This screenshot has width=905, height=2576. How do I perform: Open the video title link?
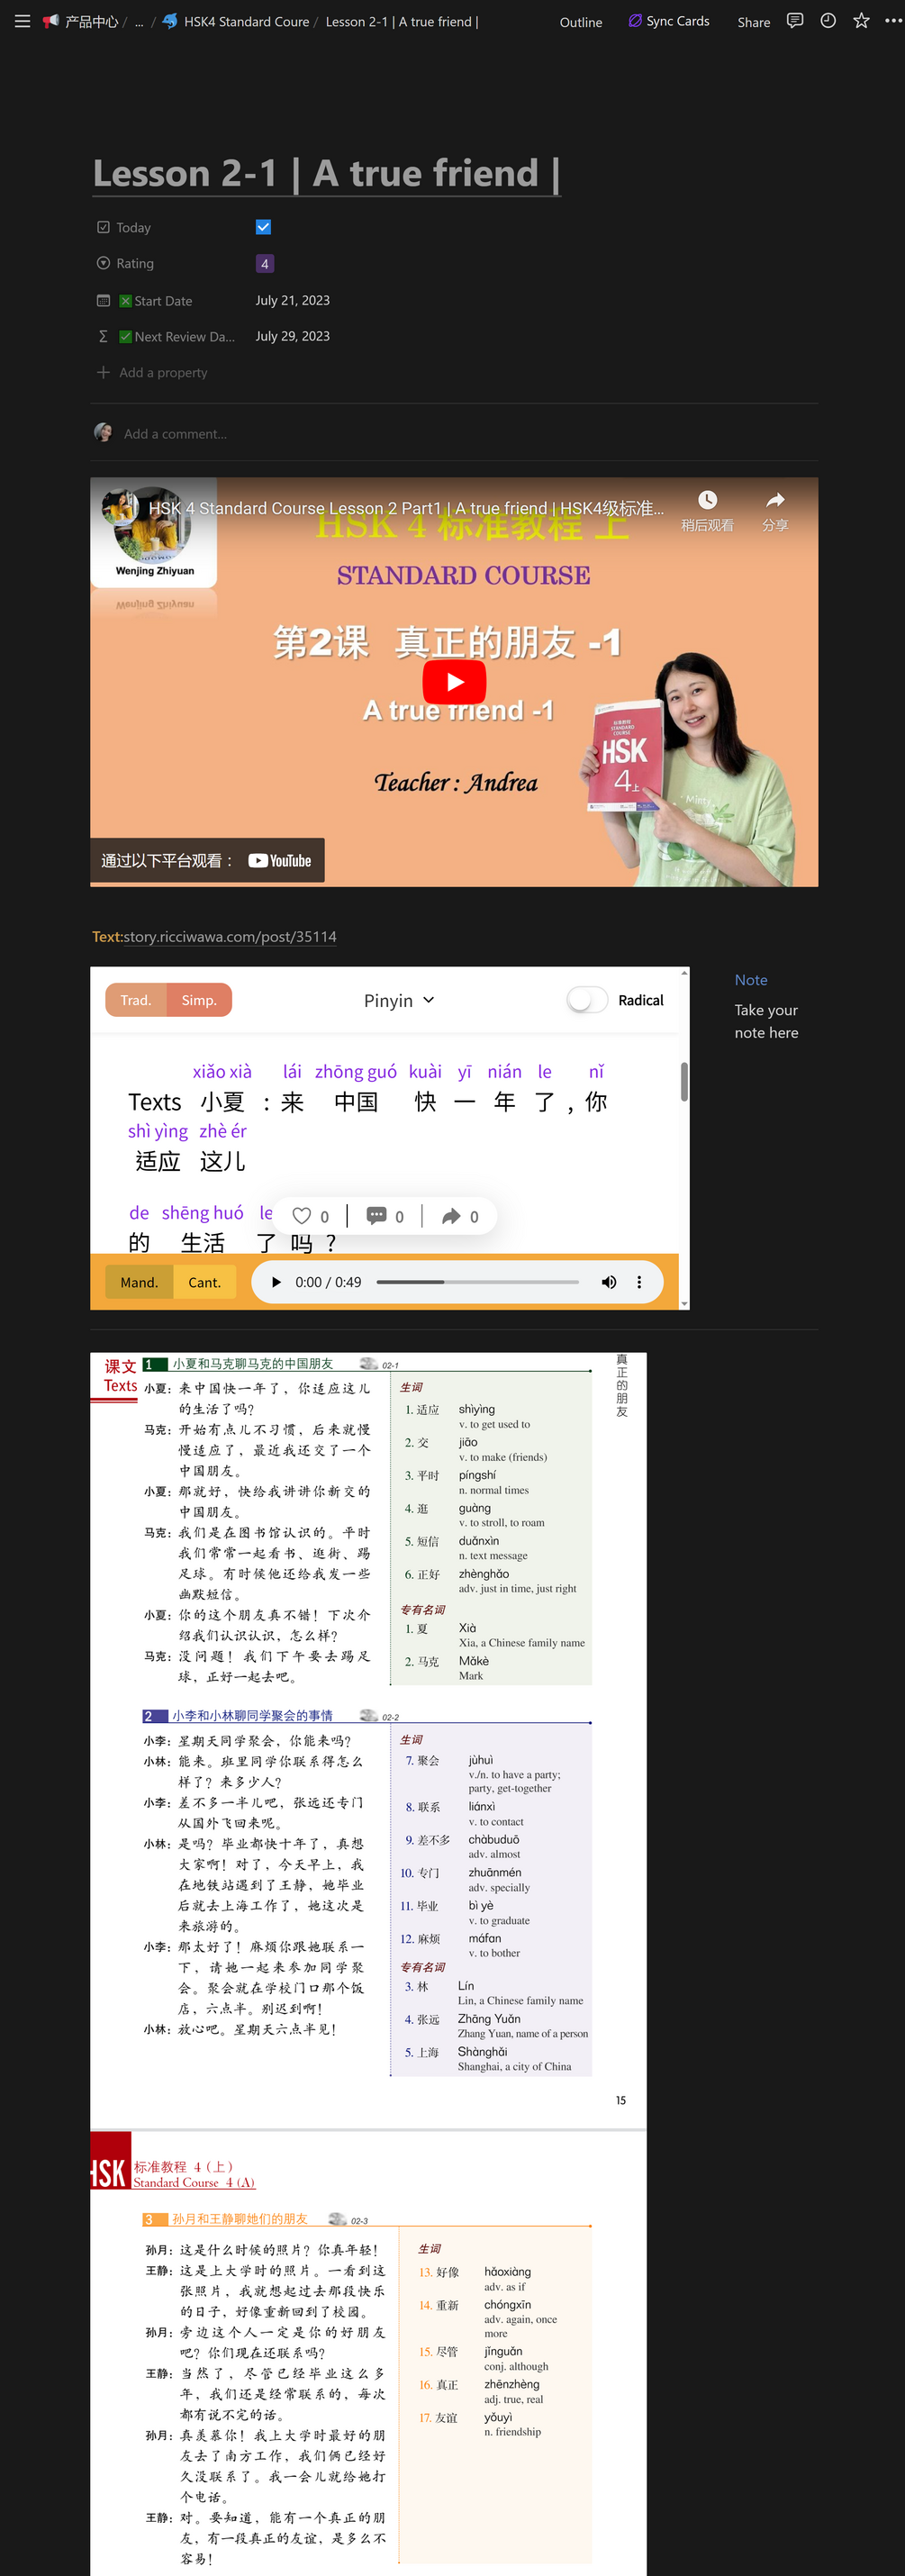406,508
